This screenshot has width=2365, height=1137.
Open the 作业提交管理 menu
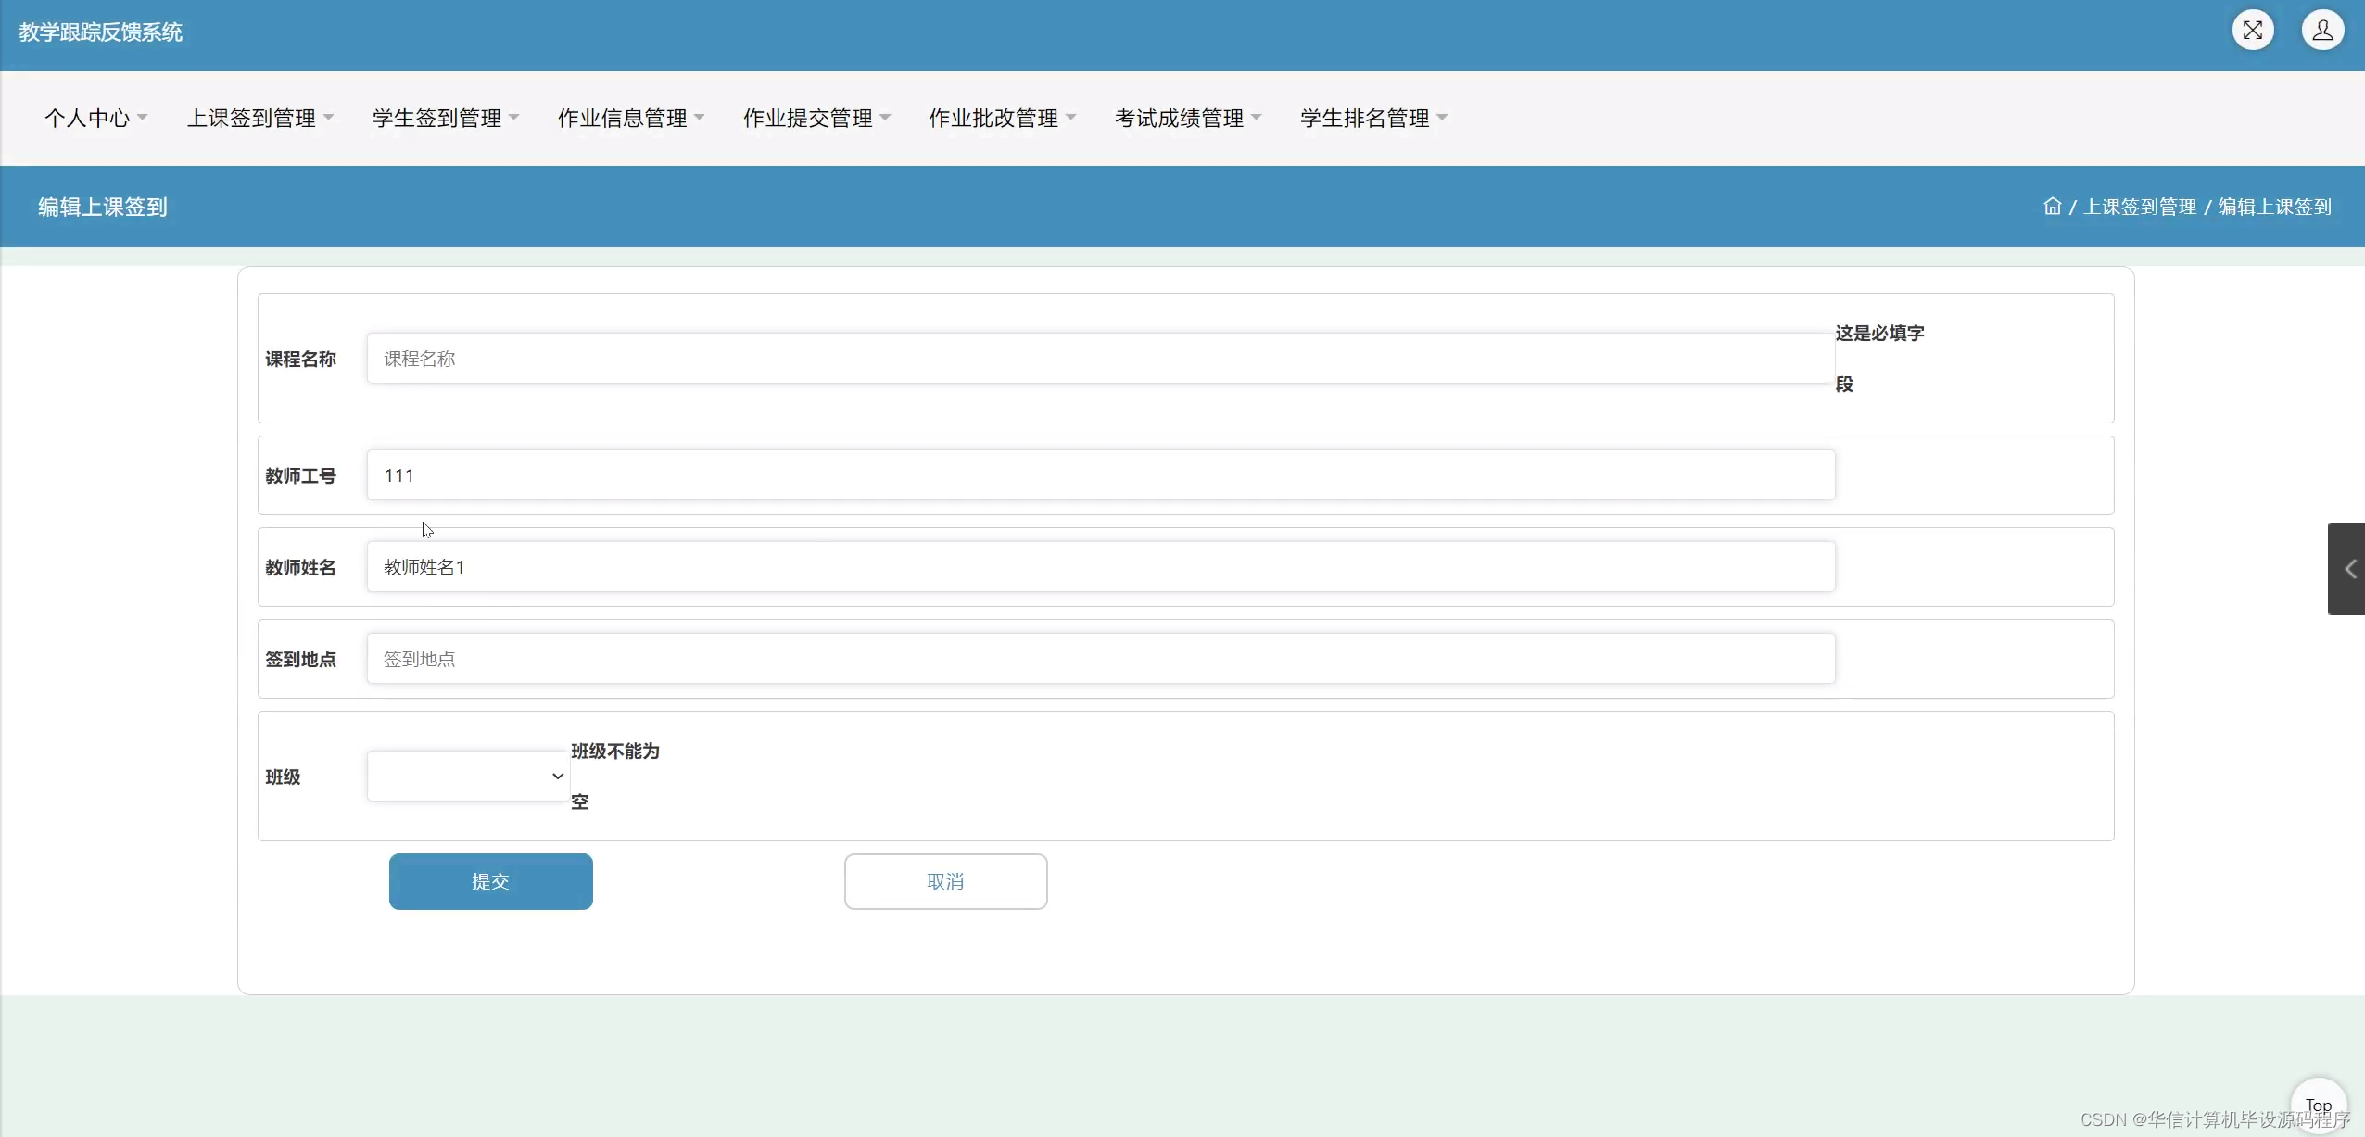click(816, 119)
